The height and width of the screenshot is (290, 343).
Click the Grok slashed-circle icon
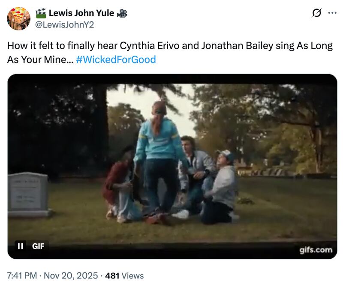316,13
